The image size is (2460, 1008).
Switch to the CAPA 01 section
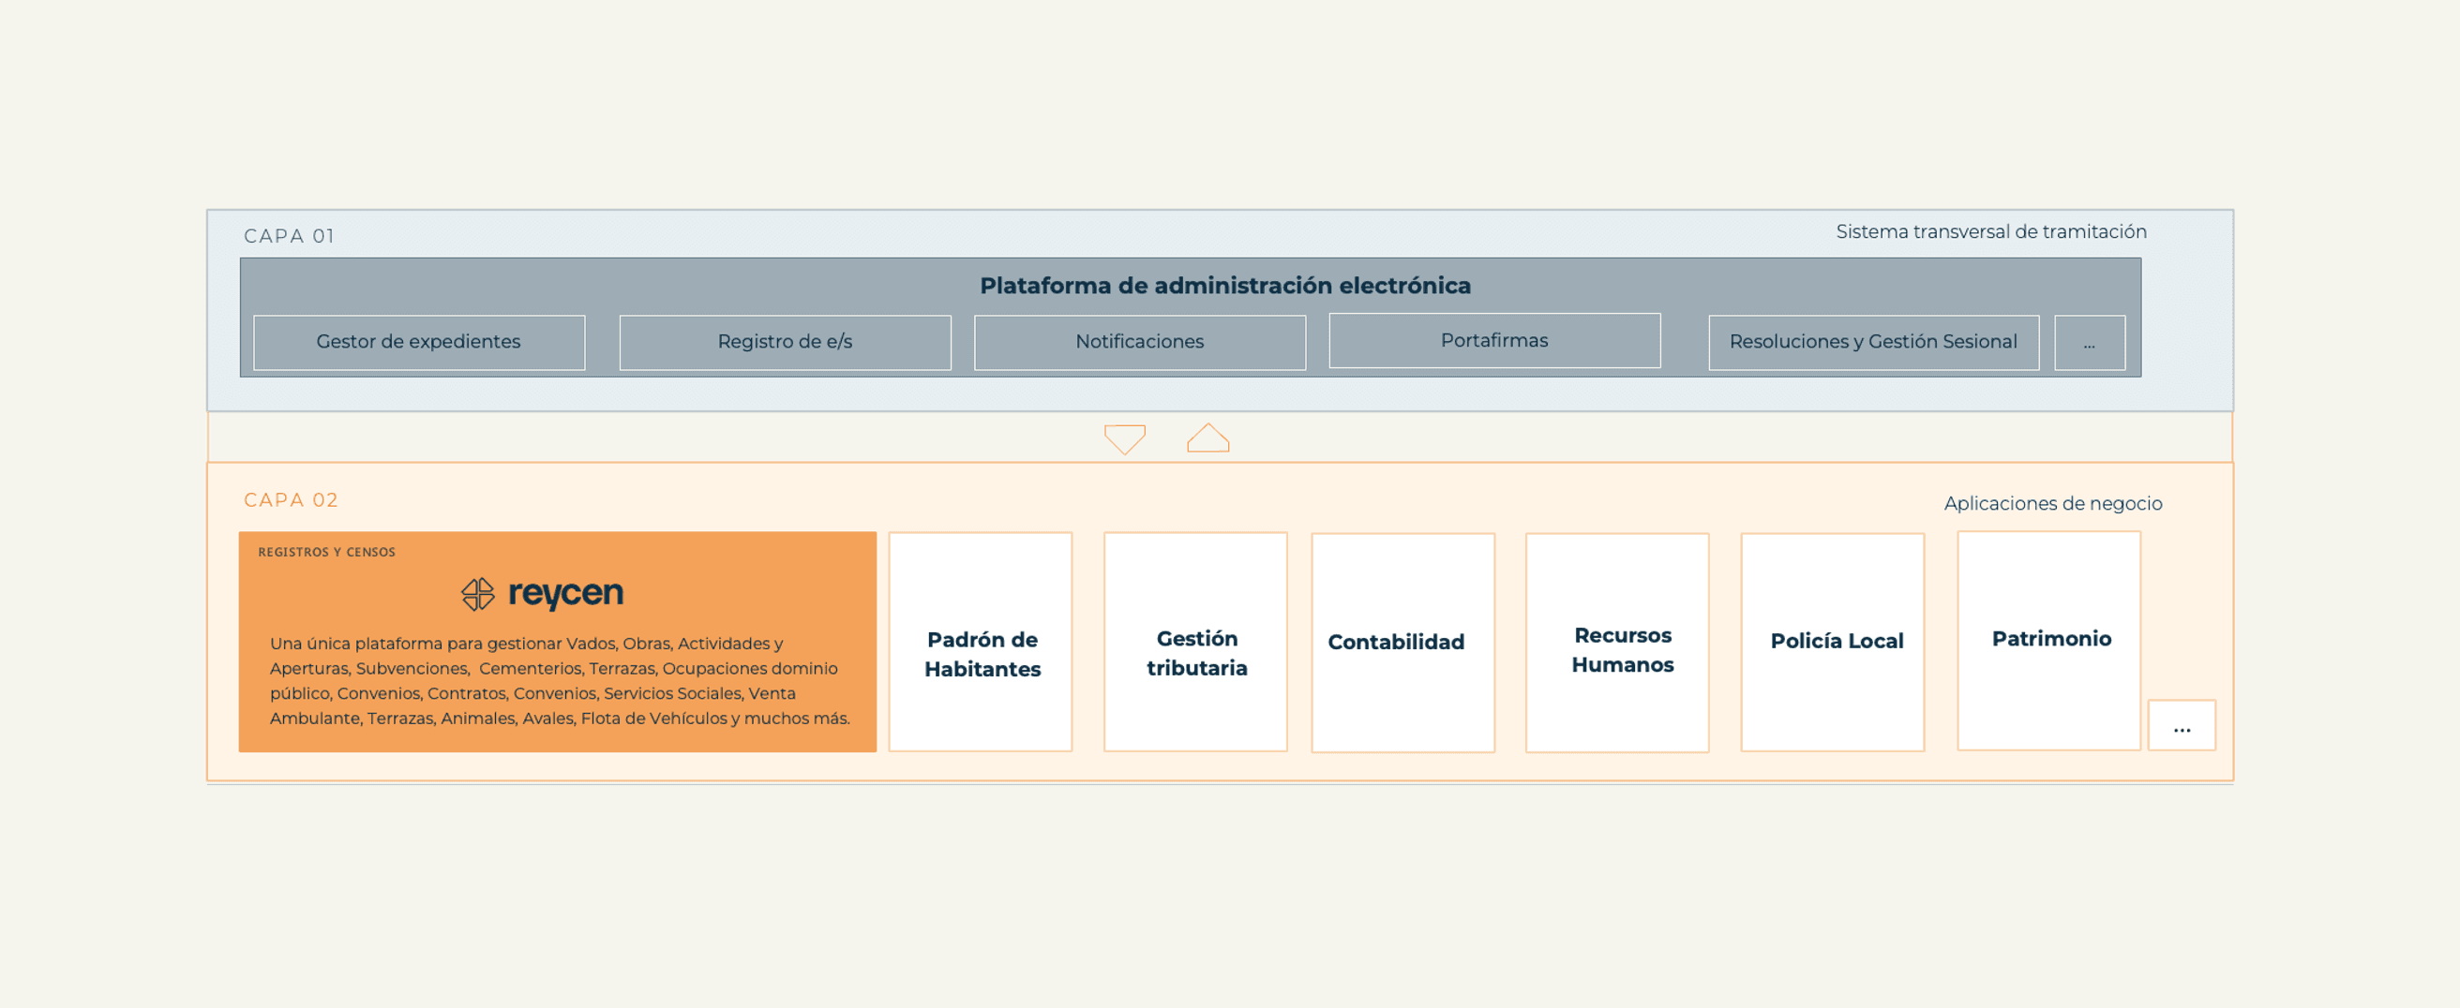click(292, 234)
